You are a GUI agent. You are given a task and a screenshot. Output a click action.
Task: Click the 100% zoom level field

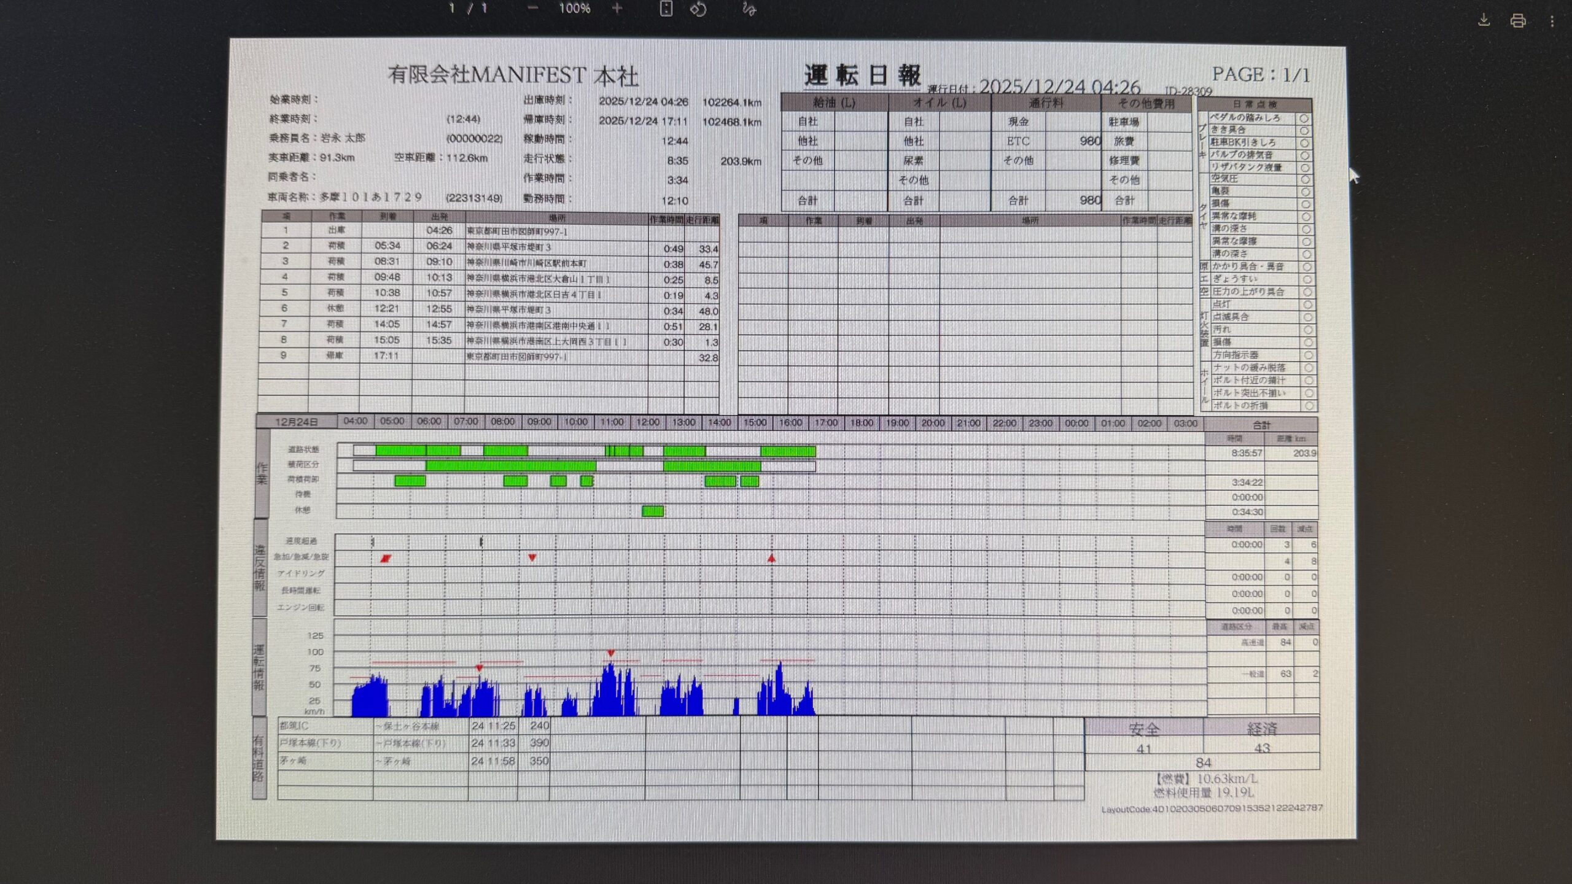574,9
